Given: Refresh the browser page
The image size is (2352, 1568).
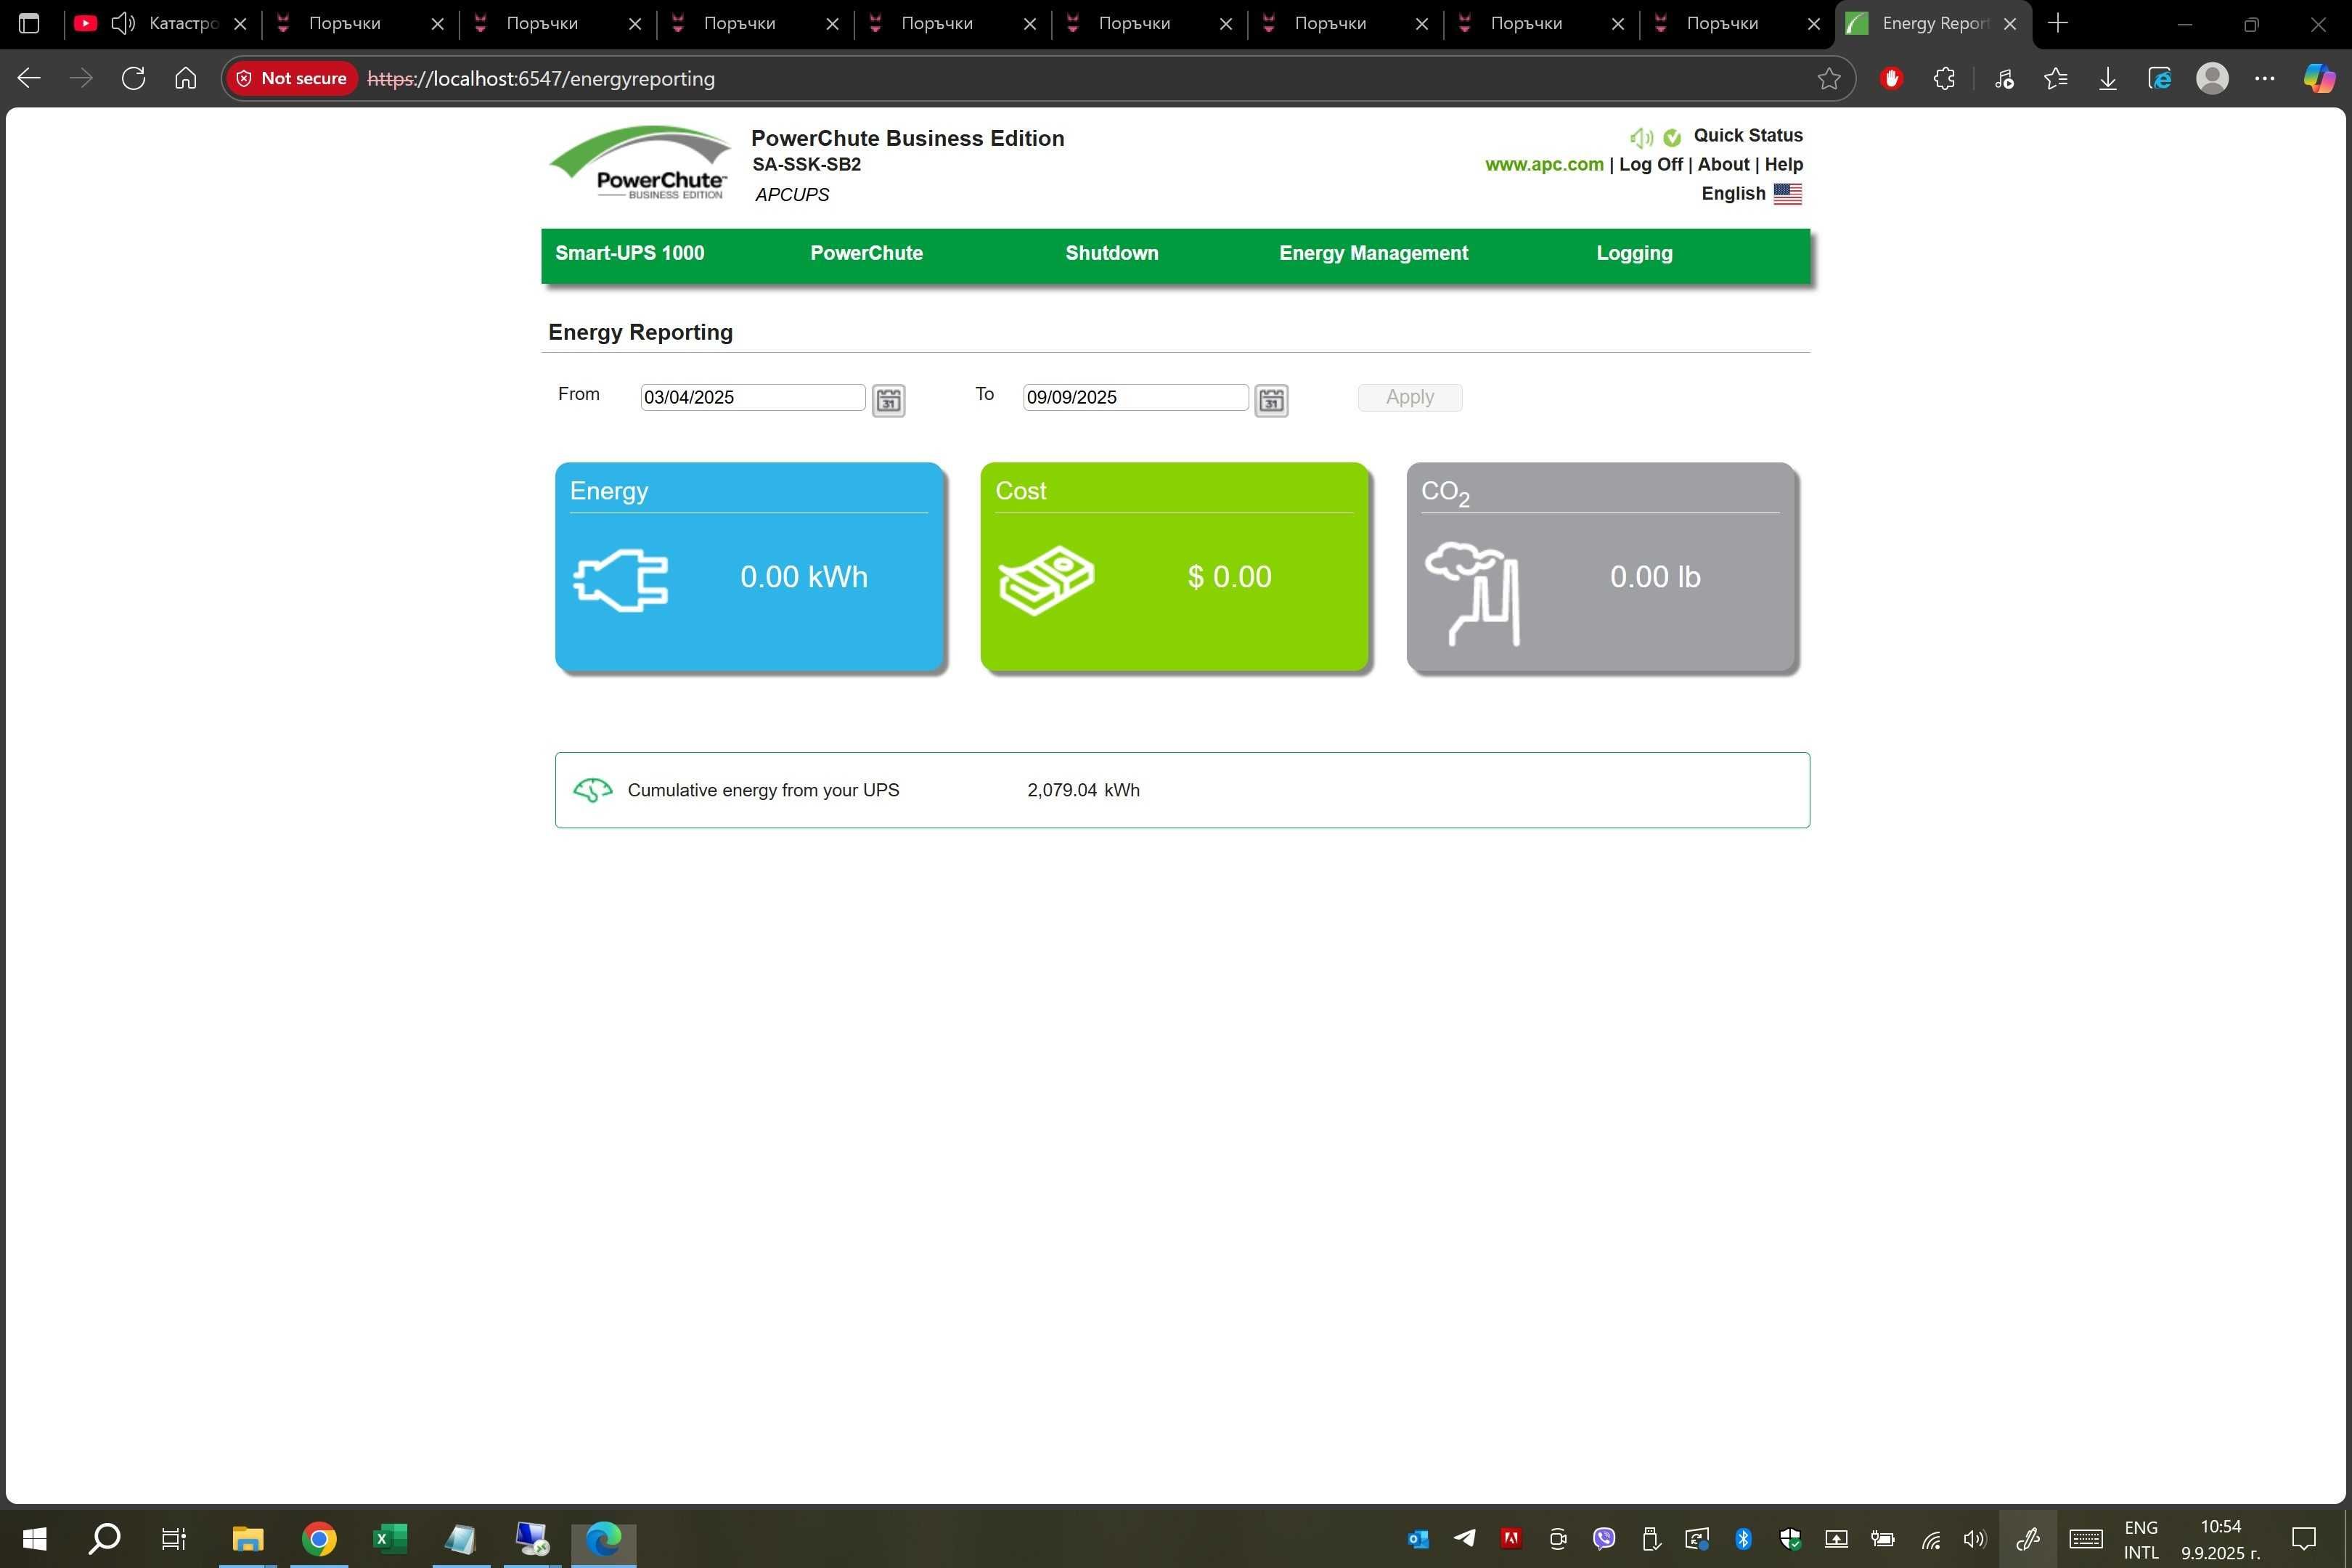Looking at the screenshot, I should pos(133,78).
